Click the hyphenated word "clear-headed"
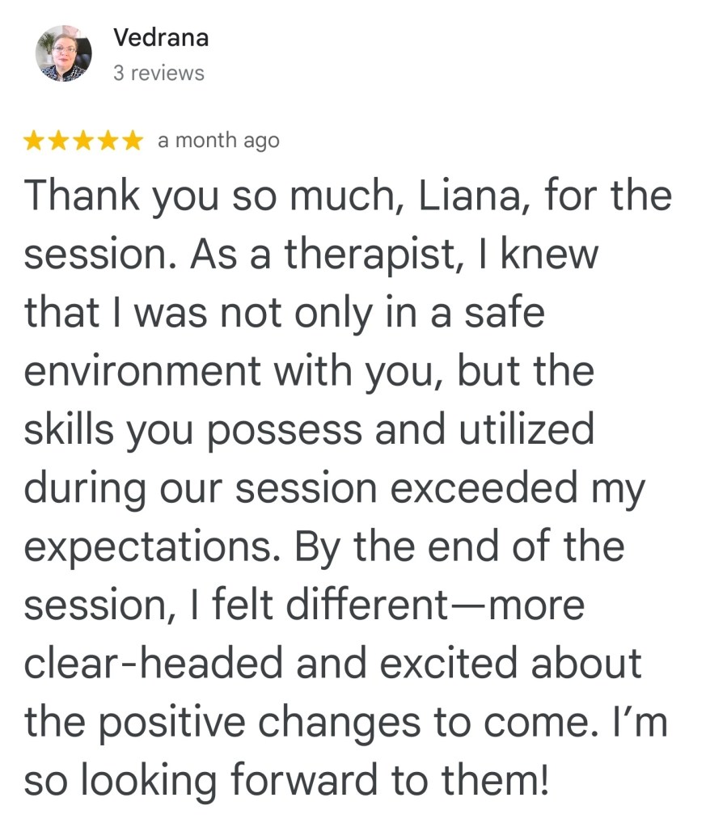The height and width of the screenshot is (827, 727). point(155,664)
